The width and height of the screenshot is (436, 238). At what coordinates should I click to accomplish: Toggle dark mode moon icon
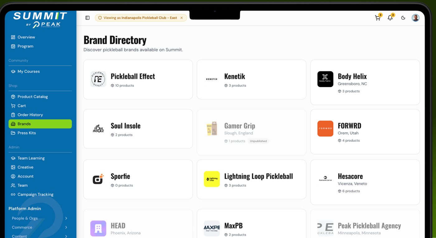[403, 18]
